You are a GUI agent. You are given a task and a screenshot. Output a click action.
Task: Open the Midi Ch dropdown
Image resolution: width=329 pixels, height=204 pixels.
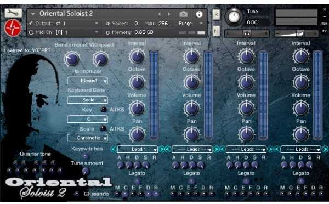tap(64, 32)
